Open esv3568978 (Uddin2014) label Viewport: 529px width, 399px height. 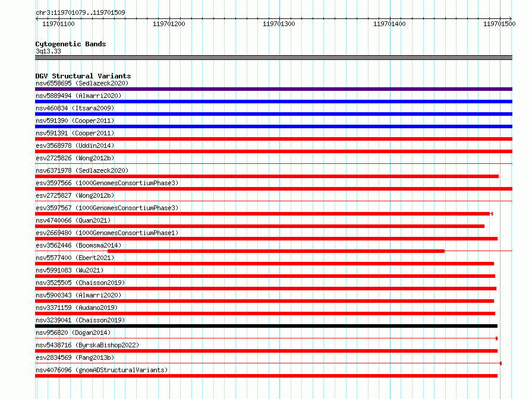[x=75, y=145]
